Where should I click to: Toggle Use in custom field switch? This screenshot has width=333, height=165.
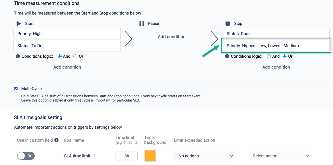[x=26, y=156]
